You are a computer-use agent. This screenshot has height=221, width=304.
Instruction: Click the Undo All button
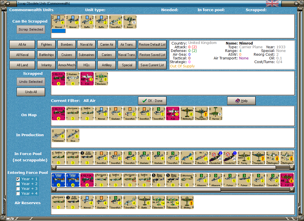[x=31, y=92]
